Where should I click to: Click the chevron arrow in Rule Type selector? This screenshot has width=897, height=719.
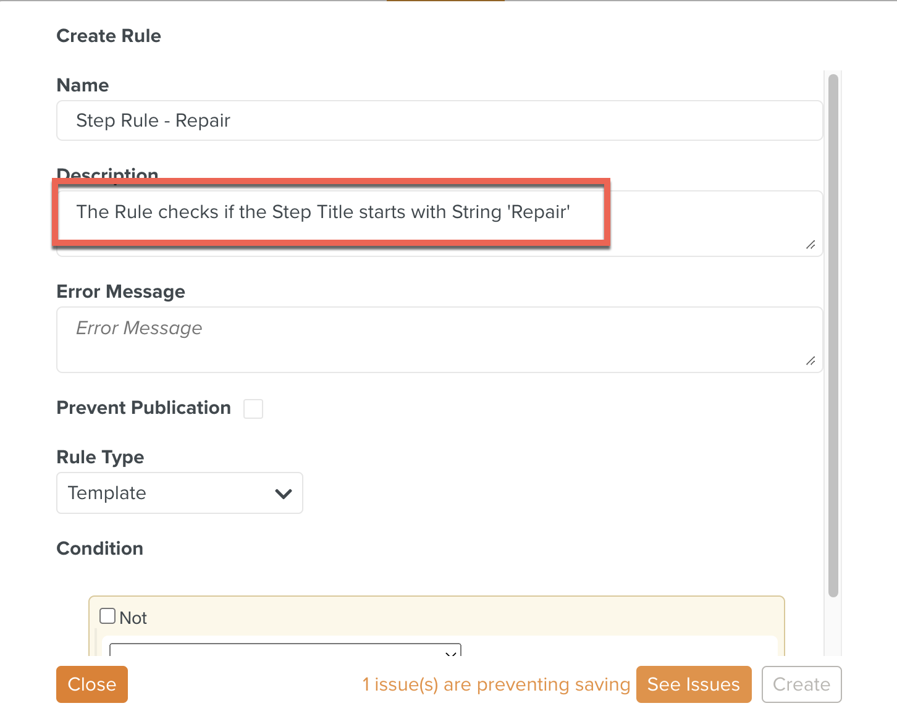(x=283, y=494)
